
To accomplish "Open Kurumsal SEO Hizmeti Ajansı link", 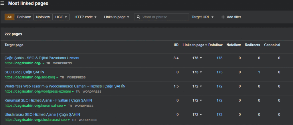I will (x=48, y=100).
